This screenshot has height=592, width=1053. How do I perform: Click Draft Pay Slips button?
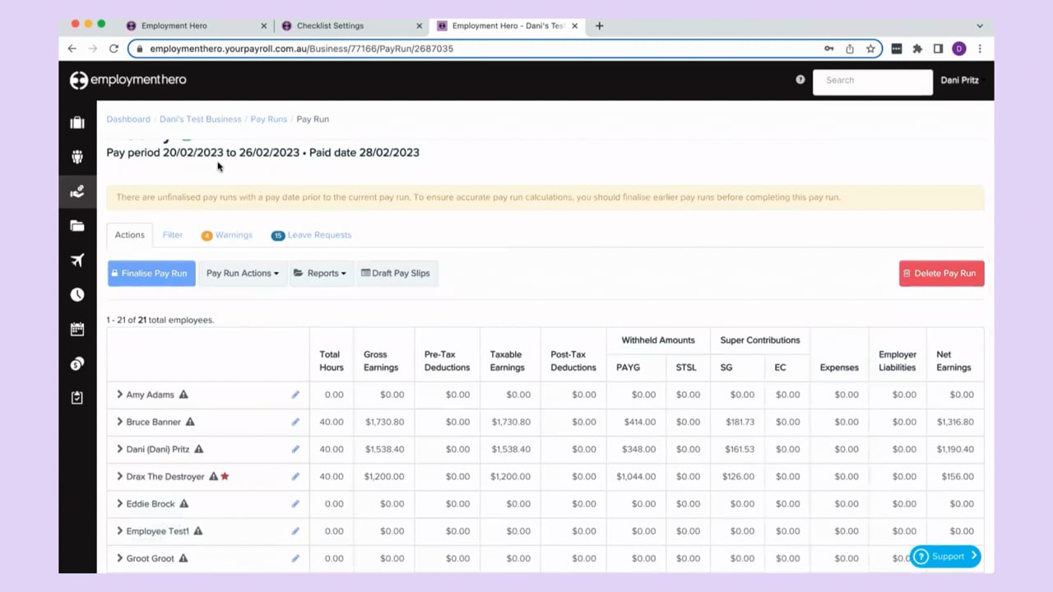tap(396, 273)
